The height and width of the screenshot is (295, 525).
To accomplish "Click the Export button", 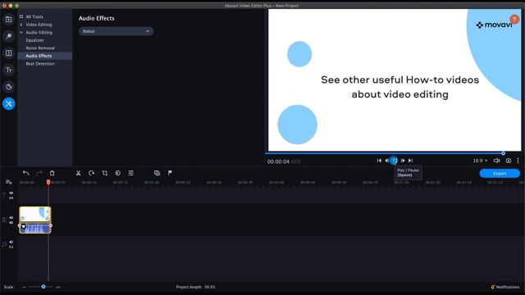I will click(500, 173).
